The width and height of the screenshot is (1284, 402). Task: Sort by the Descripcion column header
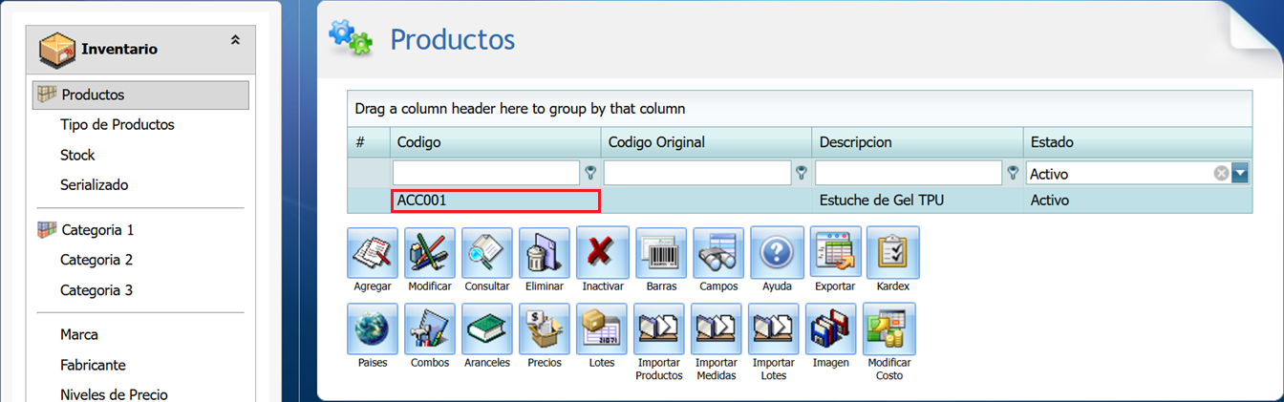(917, 142)
